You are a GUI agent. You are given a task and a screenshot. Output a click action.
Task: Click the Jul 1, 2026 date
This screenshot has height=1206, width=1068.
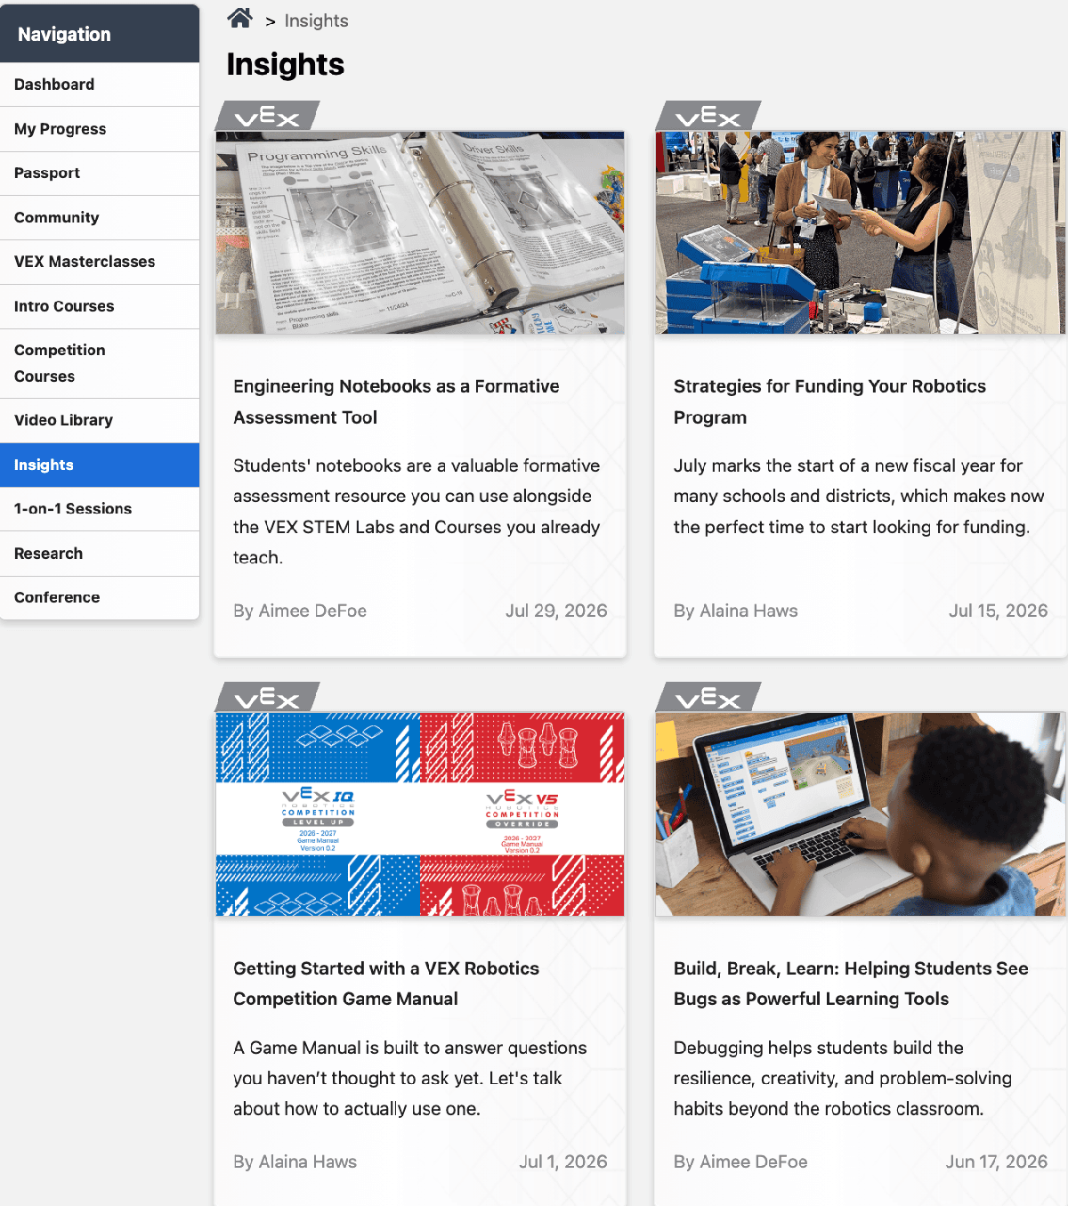[x=563, y=1161]
